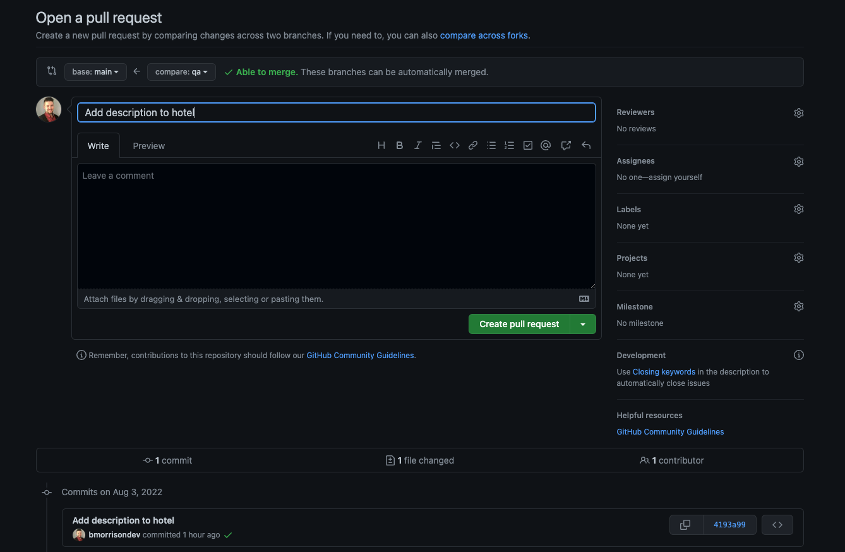
Task: Add a link with the chain icon
Action: click(x=473, y=145)
